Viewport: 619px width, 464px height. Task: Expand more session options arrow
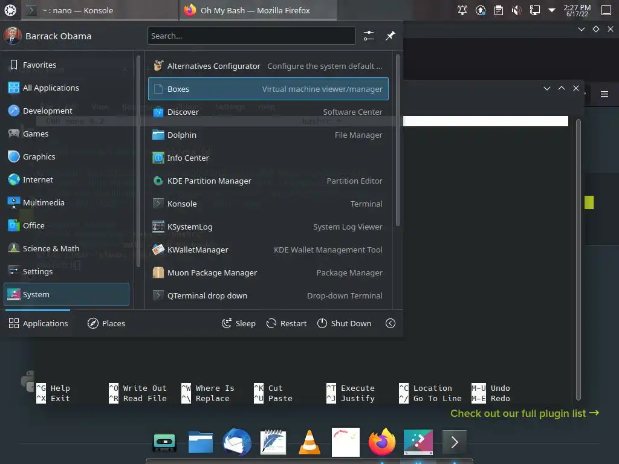point(390,323)
